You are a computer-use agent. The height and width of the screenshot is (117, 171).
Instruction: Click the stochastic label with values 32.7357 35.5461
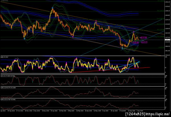click(x=8, y=99)
